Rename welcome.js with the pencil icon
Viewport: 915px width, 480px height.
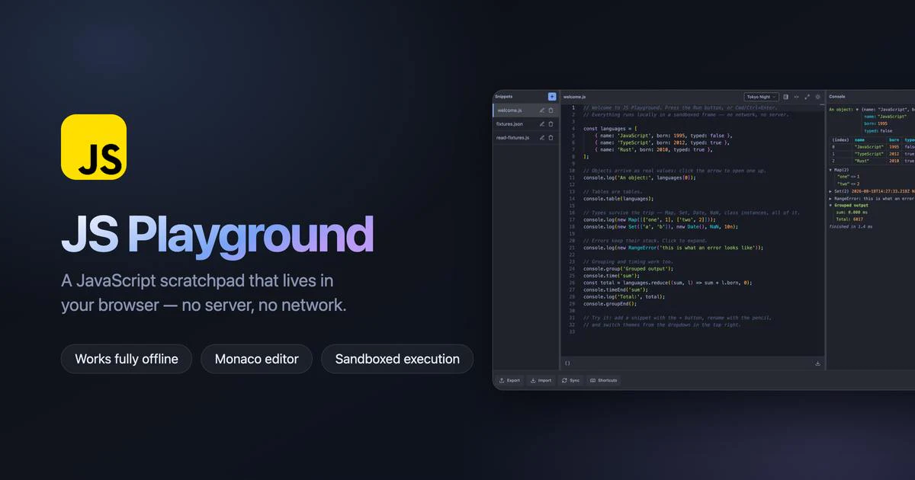542,110
